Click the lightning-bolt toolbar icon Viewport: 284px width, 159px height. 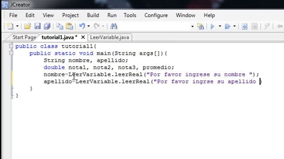(x=267, y=26)
